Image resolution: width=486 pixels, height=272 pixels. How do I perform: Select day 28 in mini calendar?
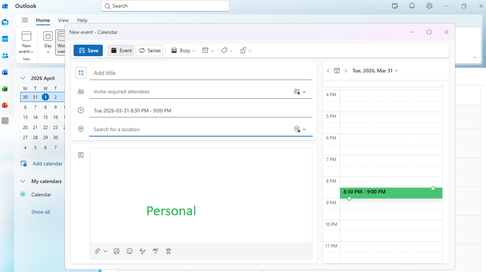[35, 137]
